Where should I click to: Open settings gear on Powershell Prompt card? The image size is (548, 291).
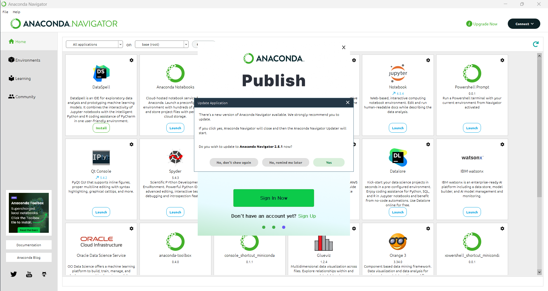coord(502,60)
